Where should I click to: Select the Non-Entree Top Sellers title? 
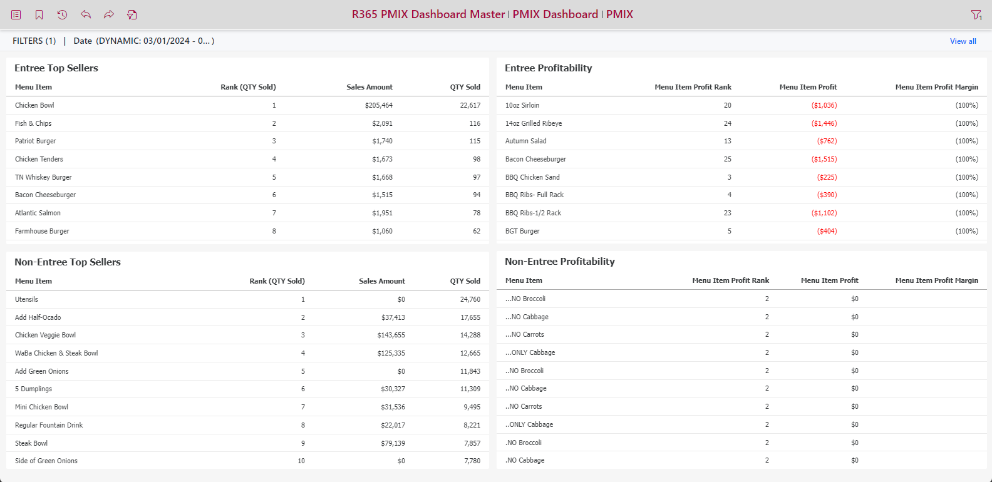pos(68,262)
